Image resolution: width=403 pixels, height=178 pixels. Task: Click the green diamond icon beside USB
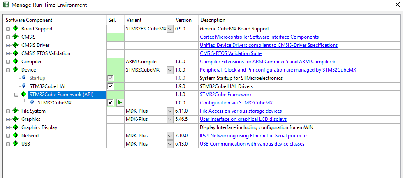click(16, 143)
